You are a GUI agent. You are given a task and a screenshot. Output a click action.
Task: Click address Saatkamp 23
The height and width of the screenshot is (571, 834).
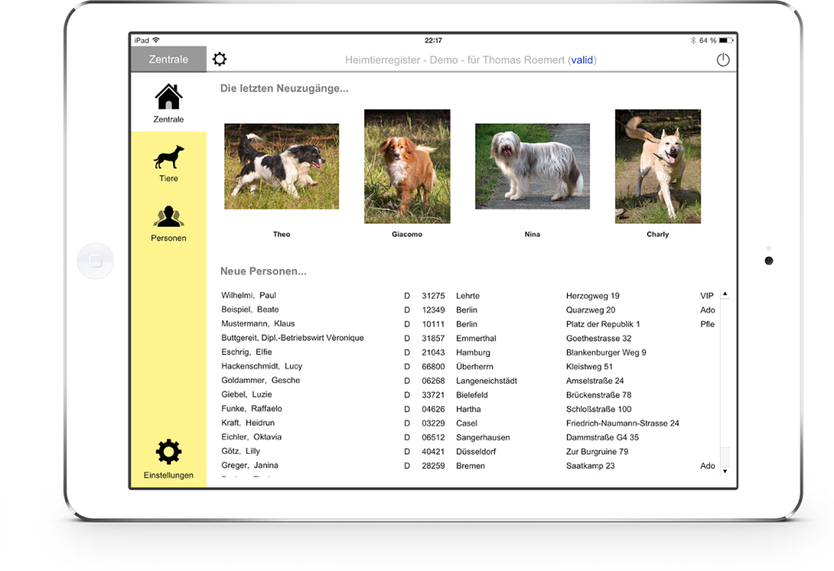tap(590, 466)
